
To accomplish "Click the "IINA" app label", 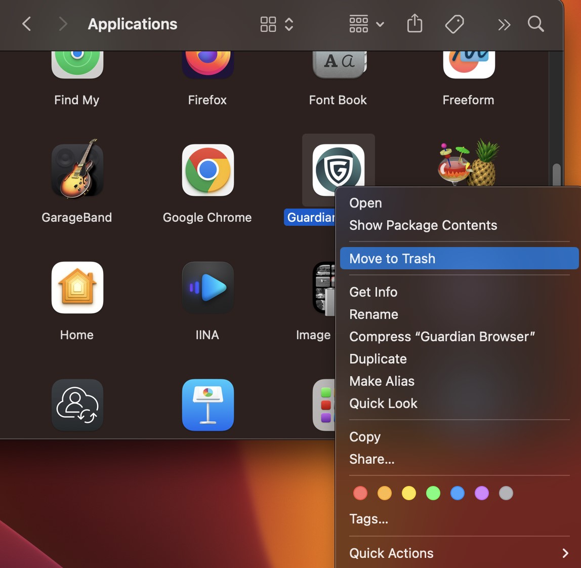I will (207, 335).
